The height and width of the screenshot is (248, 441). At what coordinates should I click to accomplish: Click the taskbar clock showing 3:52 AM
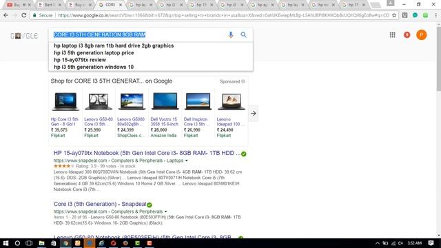pos(415,243)
